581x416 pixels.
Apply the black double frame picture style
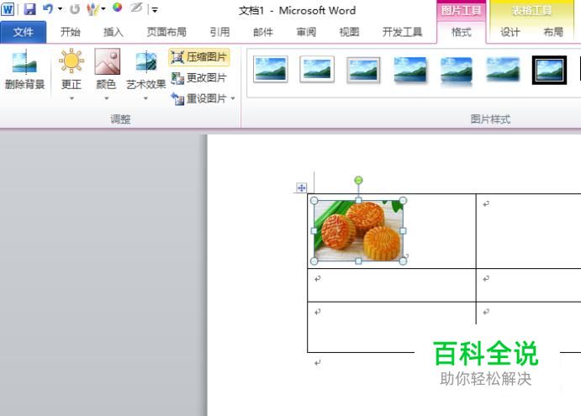[x=550, y=70]
